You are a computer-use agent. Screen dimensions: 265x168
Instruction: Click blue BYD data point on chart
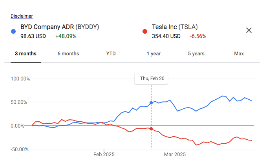point(151,103)
